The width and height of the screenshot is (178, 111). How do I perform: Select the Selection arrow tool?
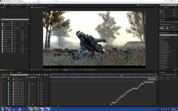(x=2, y=5)
